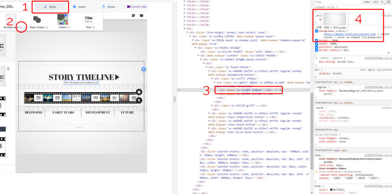
Task: Click the Title text style icon
Action: 88,19
